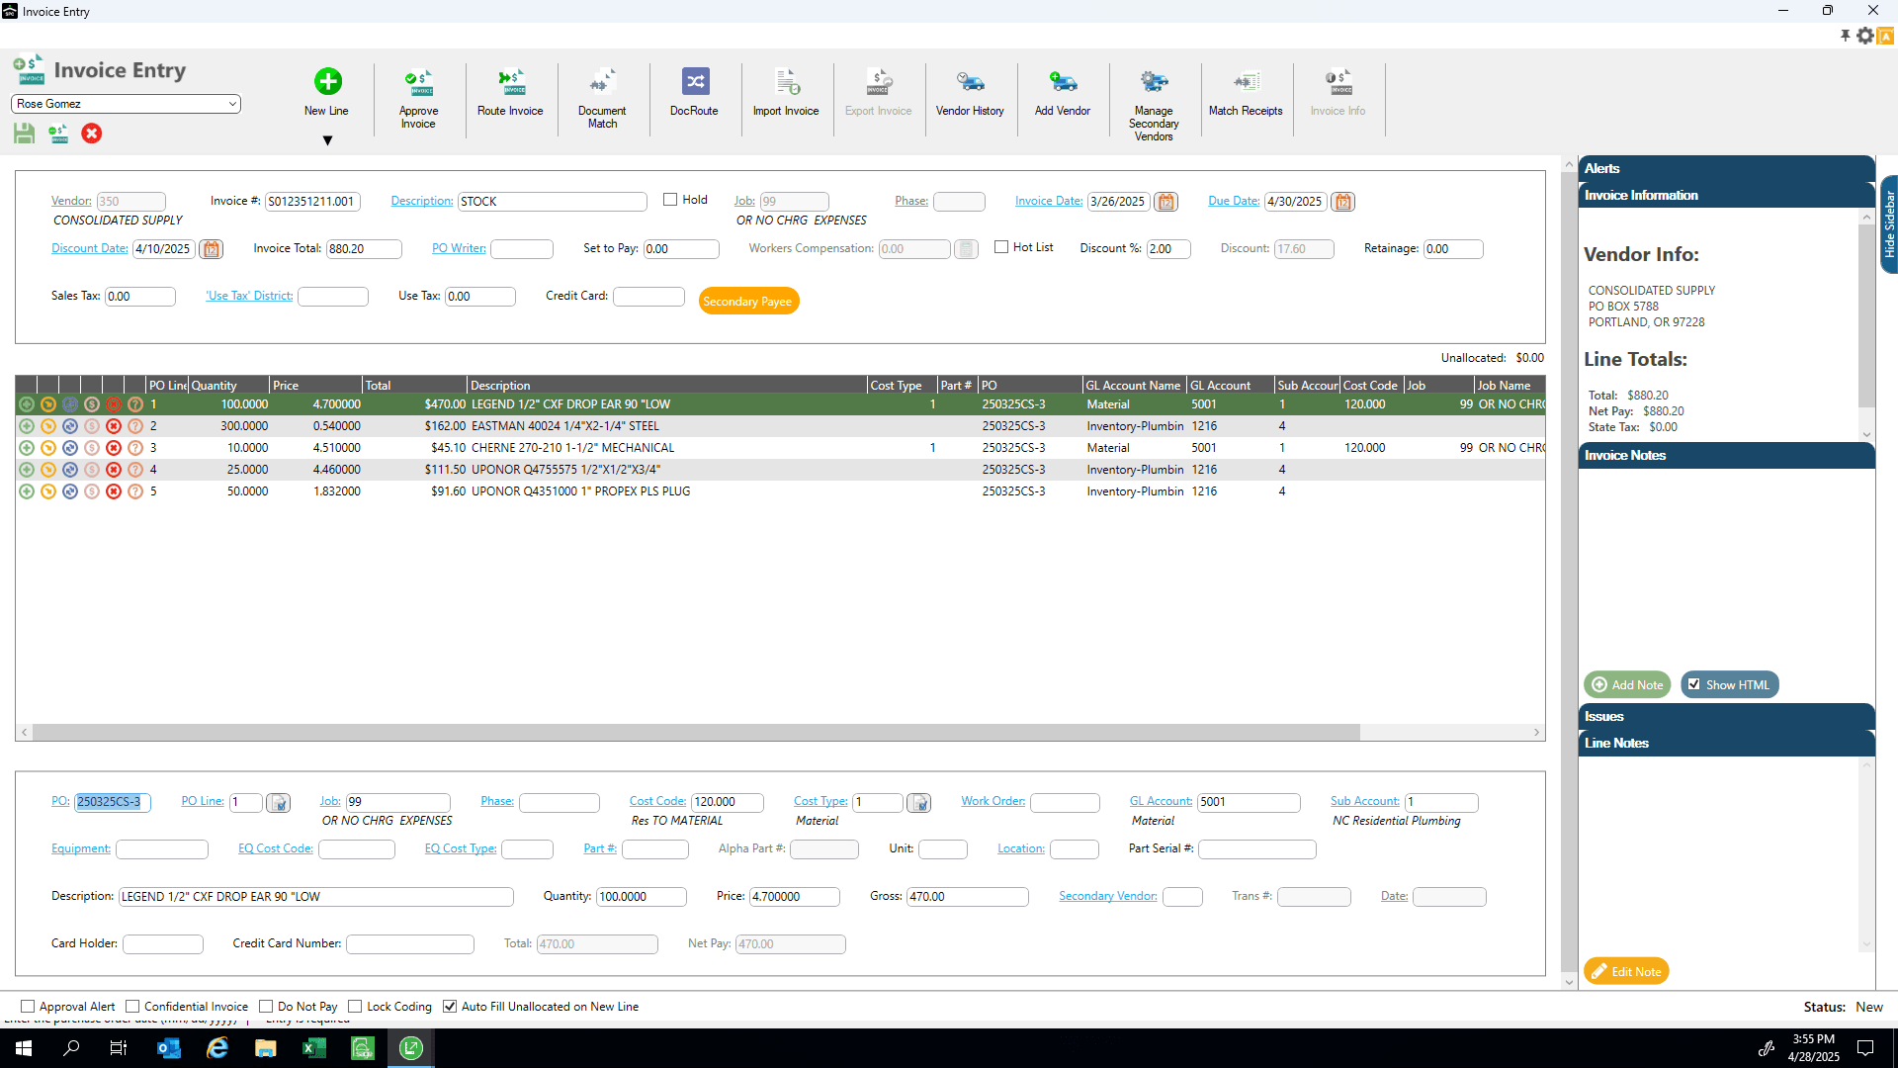This screenshot has height=1068, width=1898.
Task: Expand the black arrow under New Line
Action: tap(327, 141)
